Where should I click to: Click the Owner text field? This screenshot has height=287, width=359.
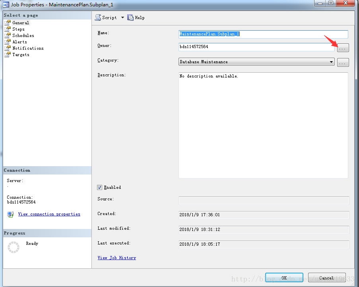[256, 47]
